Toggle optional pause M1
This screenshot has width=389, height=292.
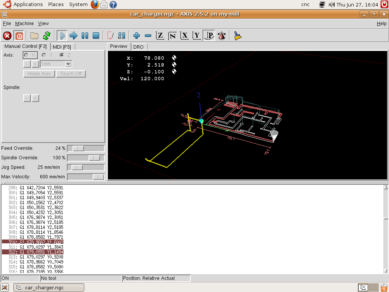click(122, 36)
